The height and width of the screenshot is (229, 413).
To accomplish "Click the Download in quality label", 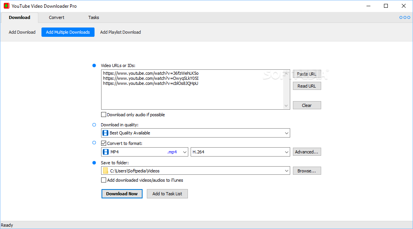I will coord(120,125).
